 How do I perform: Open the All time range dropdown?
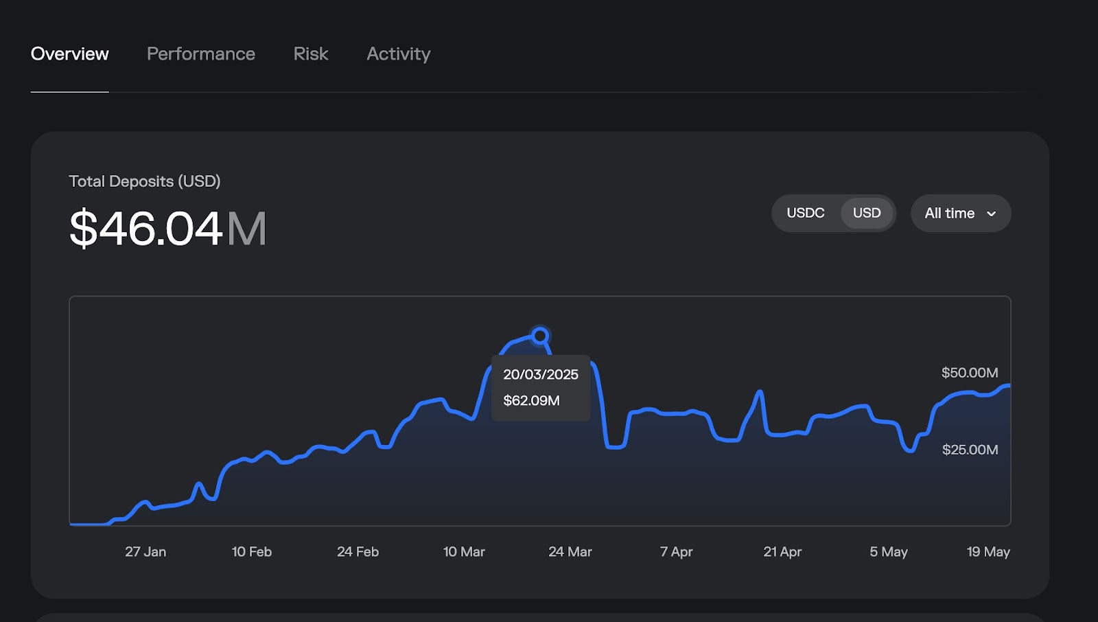pyautogui.click(x=961, y=213)
